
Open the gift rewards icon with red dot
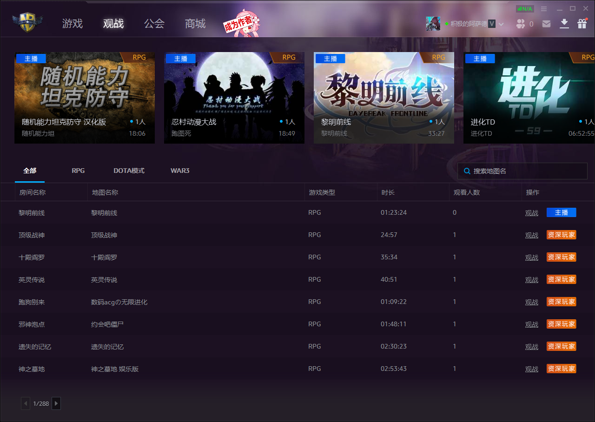(582, 23)
